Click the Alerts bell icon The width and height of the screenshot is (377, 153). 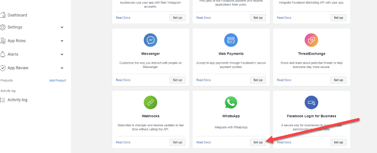click(3, 54)
